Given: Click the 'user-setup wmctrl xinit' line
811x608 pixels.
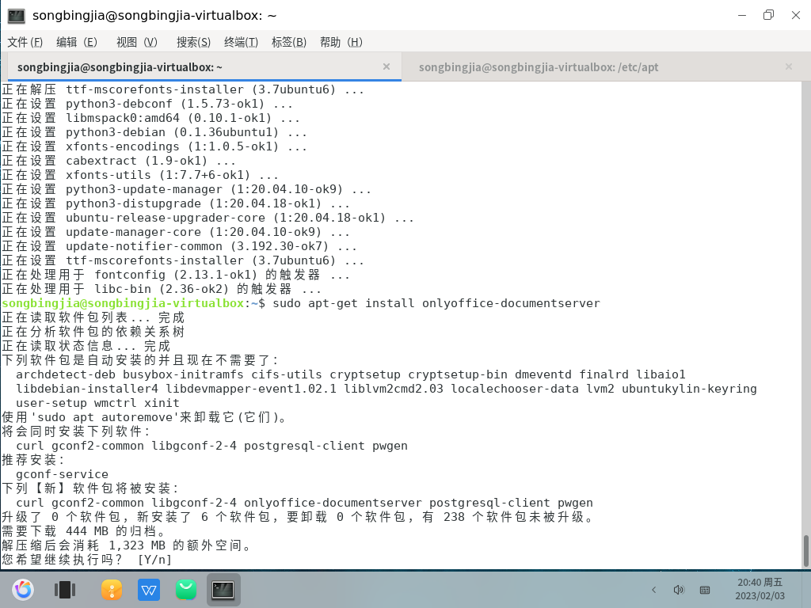Looking at the screenshot, I should [x=97, y=403].
